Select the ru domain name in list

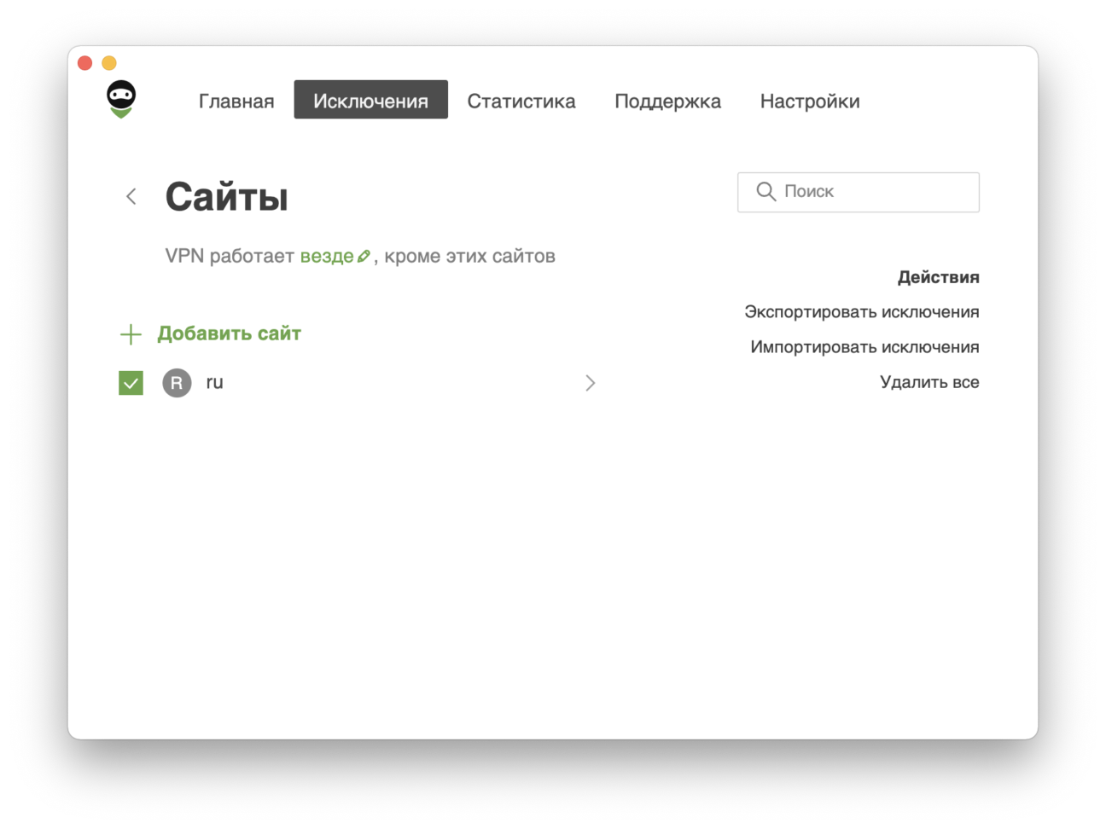coord(214,383)
